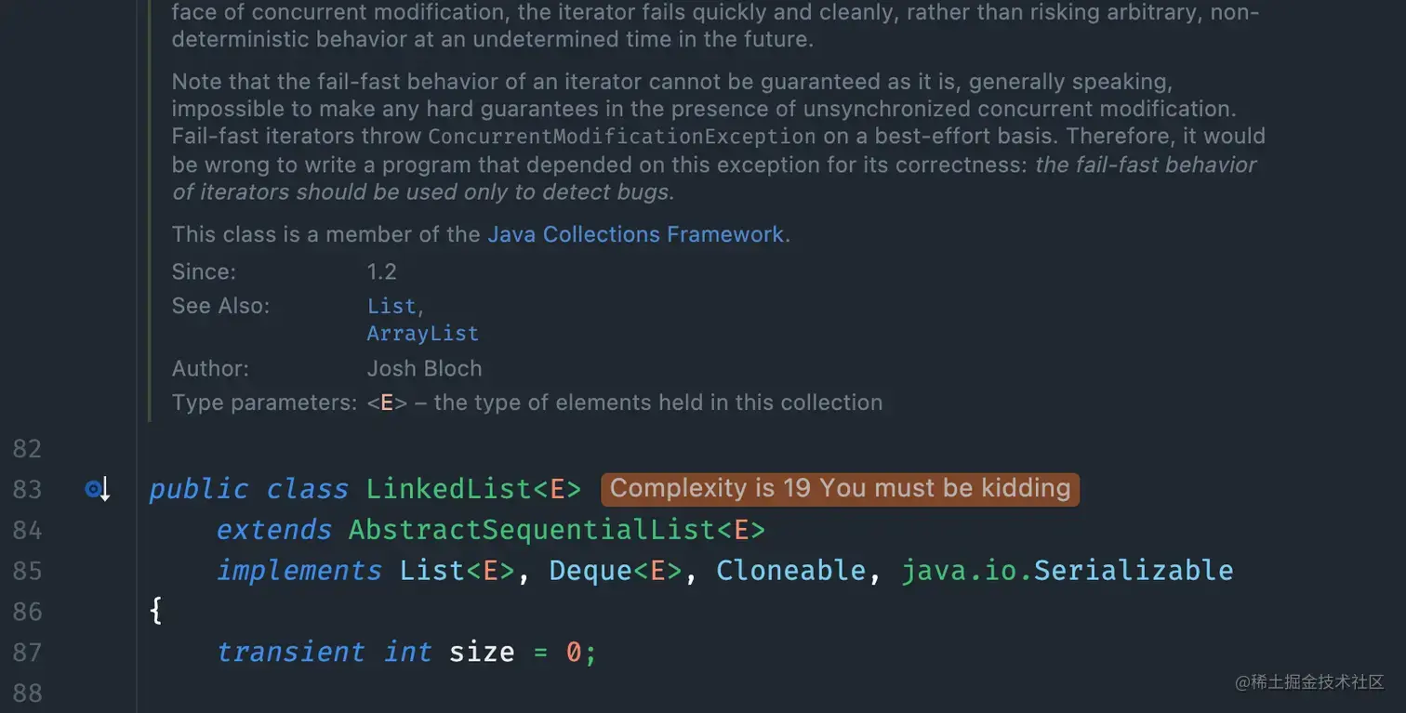Select the LinkedList class name
Screen dimensions: 1406x713
click(x=449, y=488)
